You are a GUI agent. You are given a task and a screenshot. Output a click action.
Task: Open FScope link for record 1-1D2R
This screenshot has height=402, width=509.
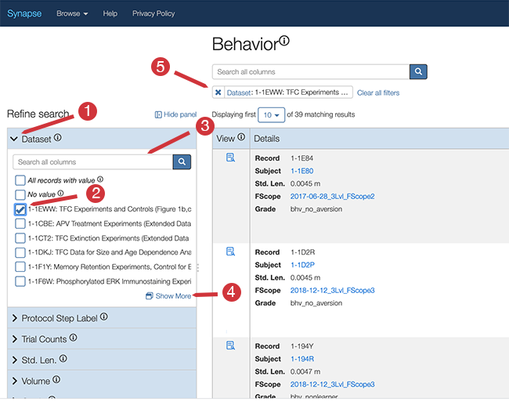point(332,290)
